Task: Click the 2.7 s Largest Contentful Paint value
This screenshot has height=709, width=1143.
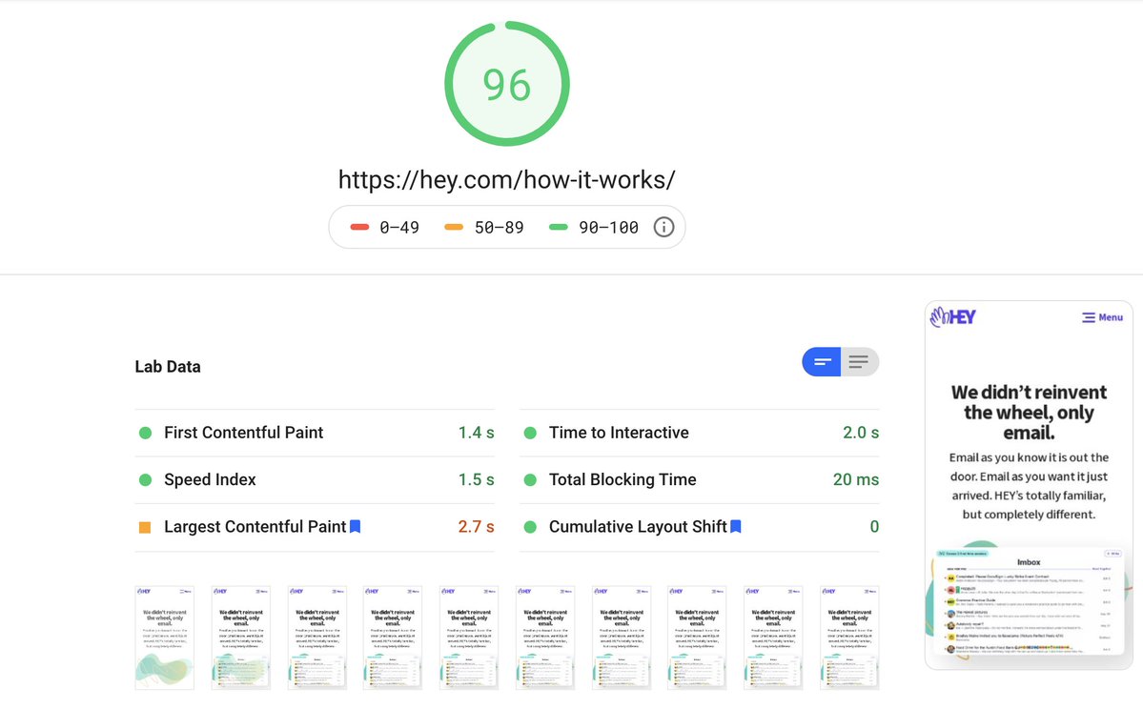Action: (x=476, y=527)
